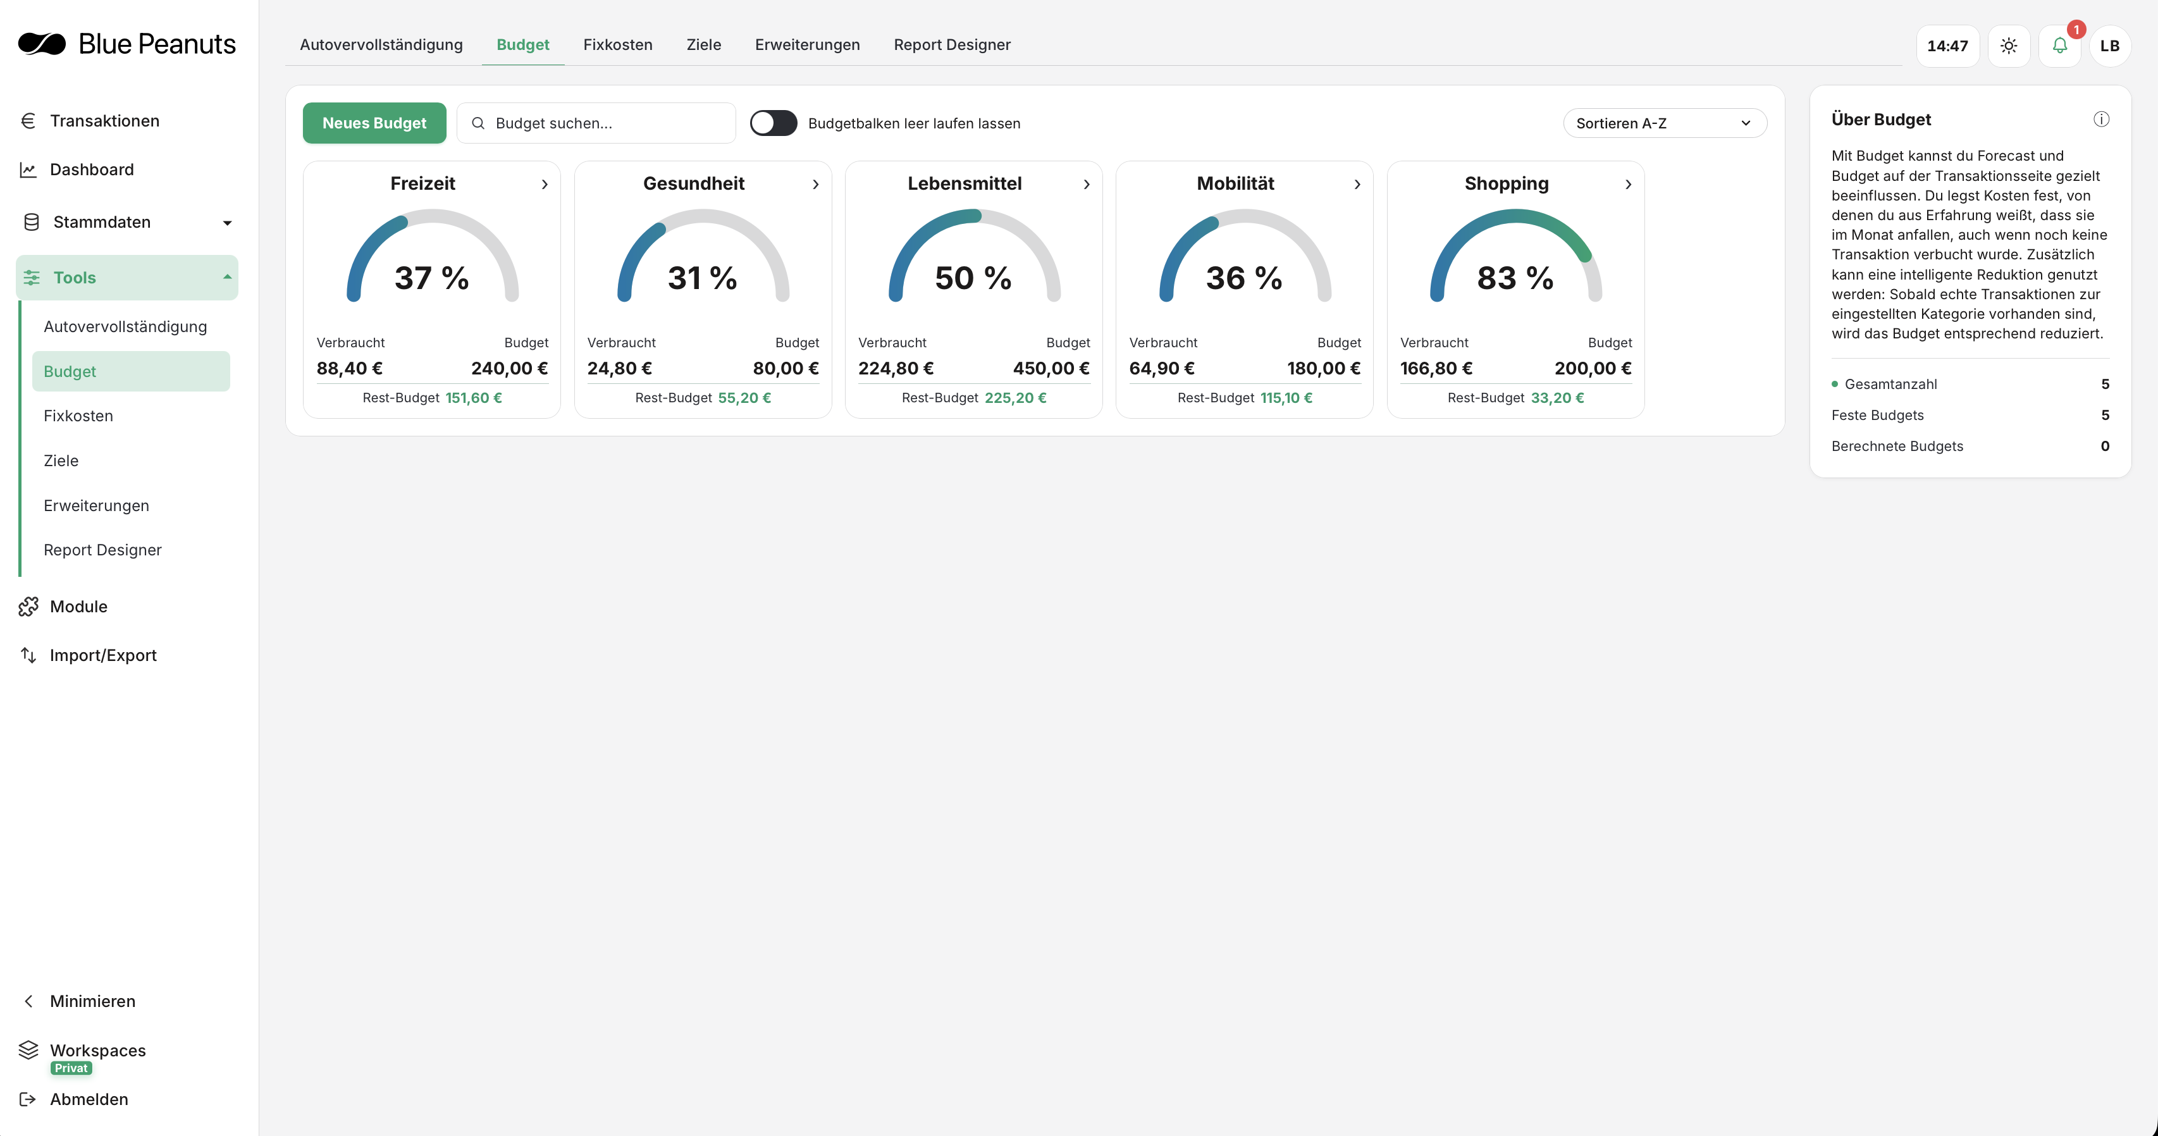Expand the Stammdaten menu arrow
Image resolution: width=2158 pixels, height=1136 pixels.
[x=227, y=223]
